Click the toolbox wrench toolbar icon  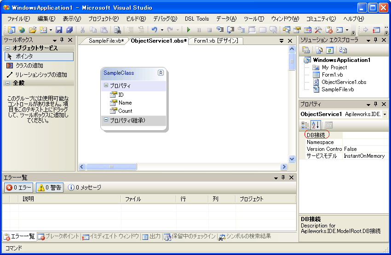(x=318, y=30)
